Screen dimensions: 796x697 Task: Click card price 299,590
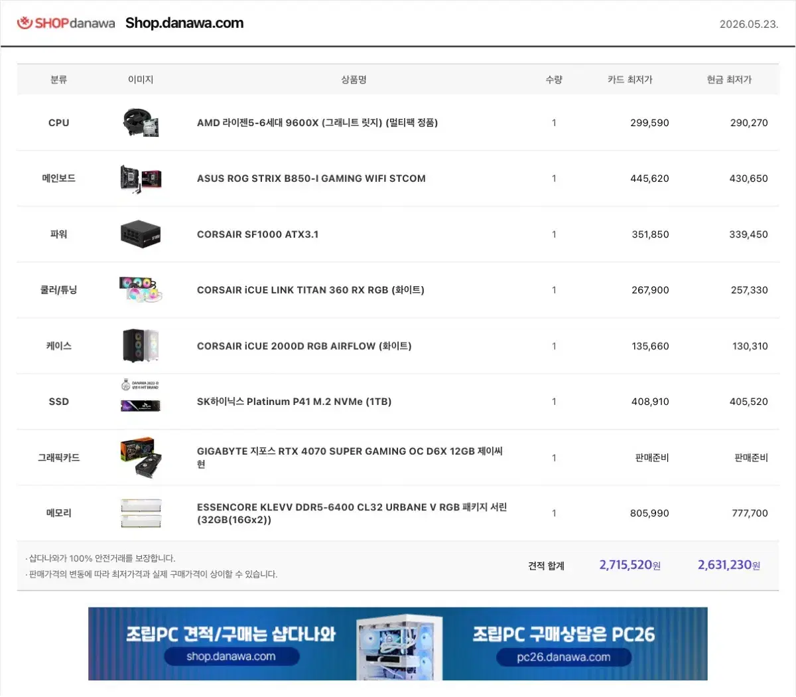click(649, 123)
